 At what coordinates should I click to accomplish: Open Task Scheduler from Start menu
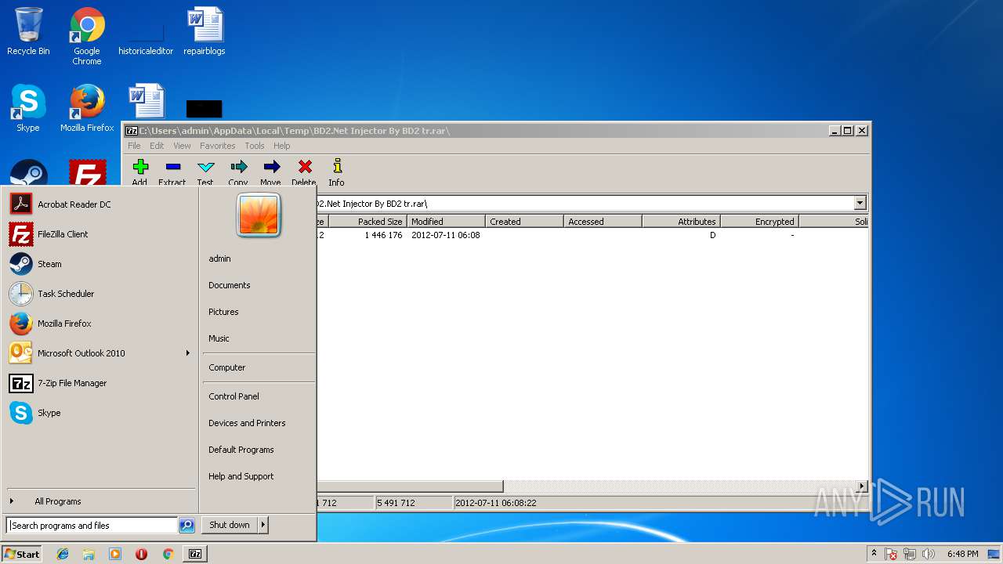coord(100,294)
